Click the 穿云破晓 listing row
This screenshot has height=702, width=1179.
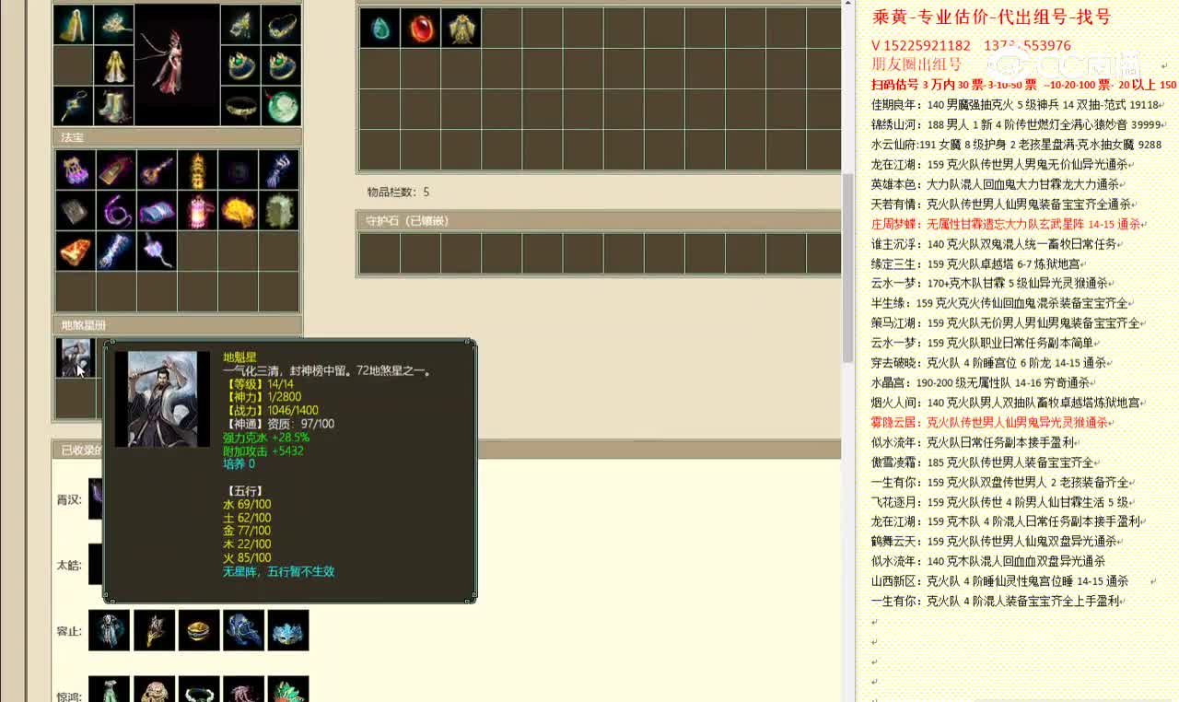pyautogui.click(x=992, y=363)
